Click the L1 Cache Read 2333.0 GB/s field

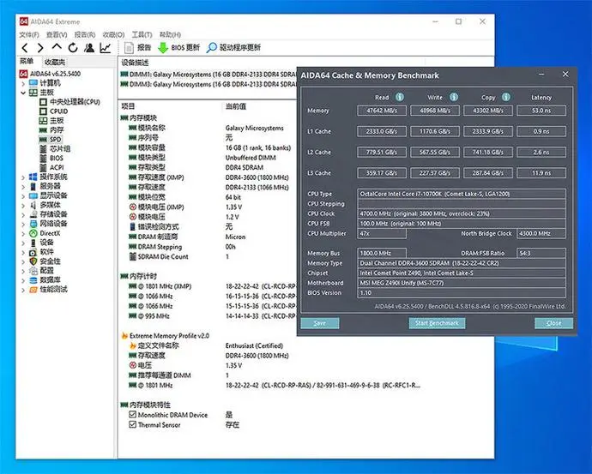coord(382,131)
